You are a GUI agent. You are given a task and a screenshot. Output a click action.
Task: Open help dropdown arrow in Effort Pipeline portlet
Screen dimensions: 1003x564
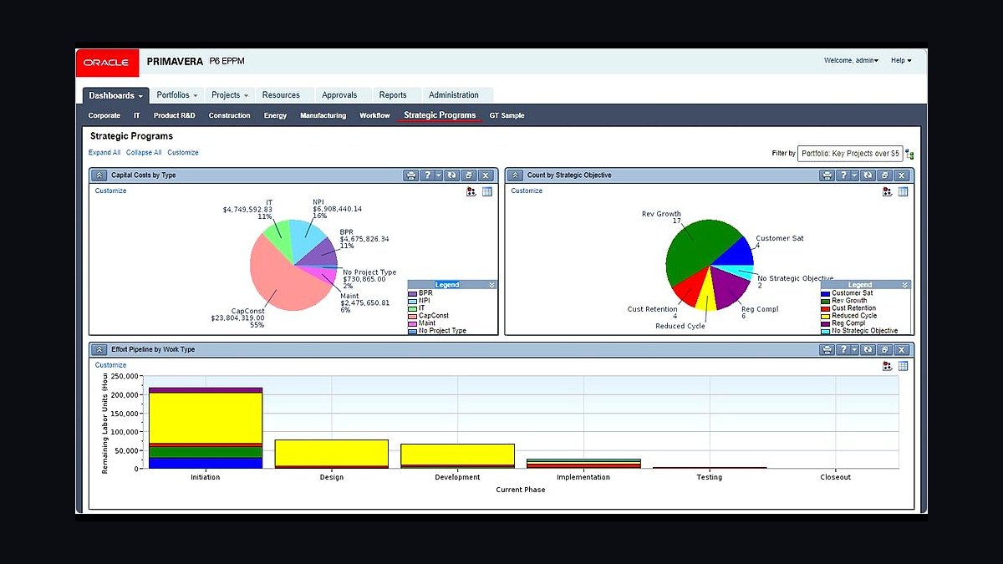coord(853,349)
